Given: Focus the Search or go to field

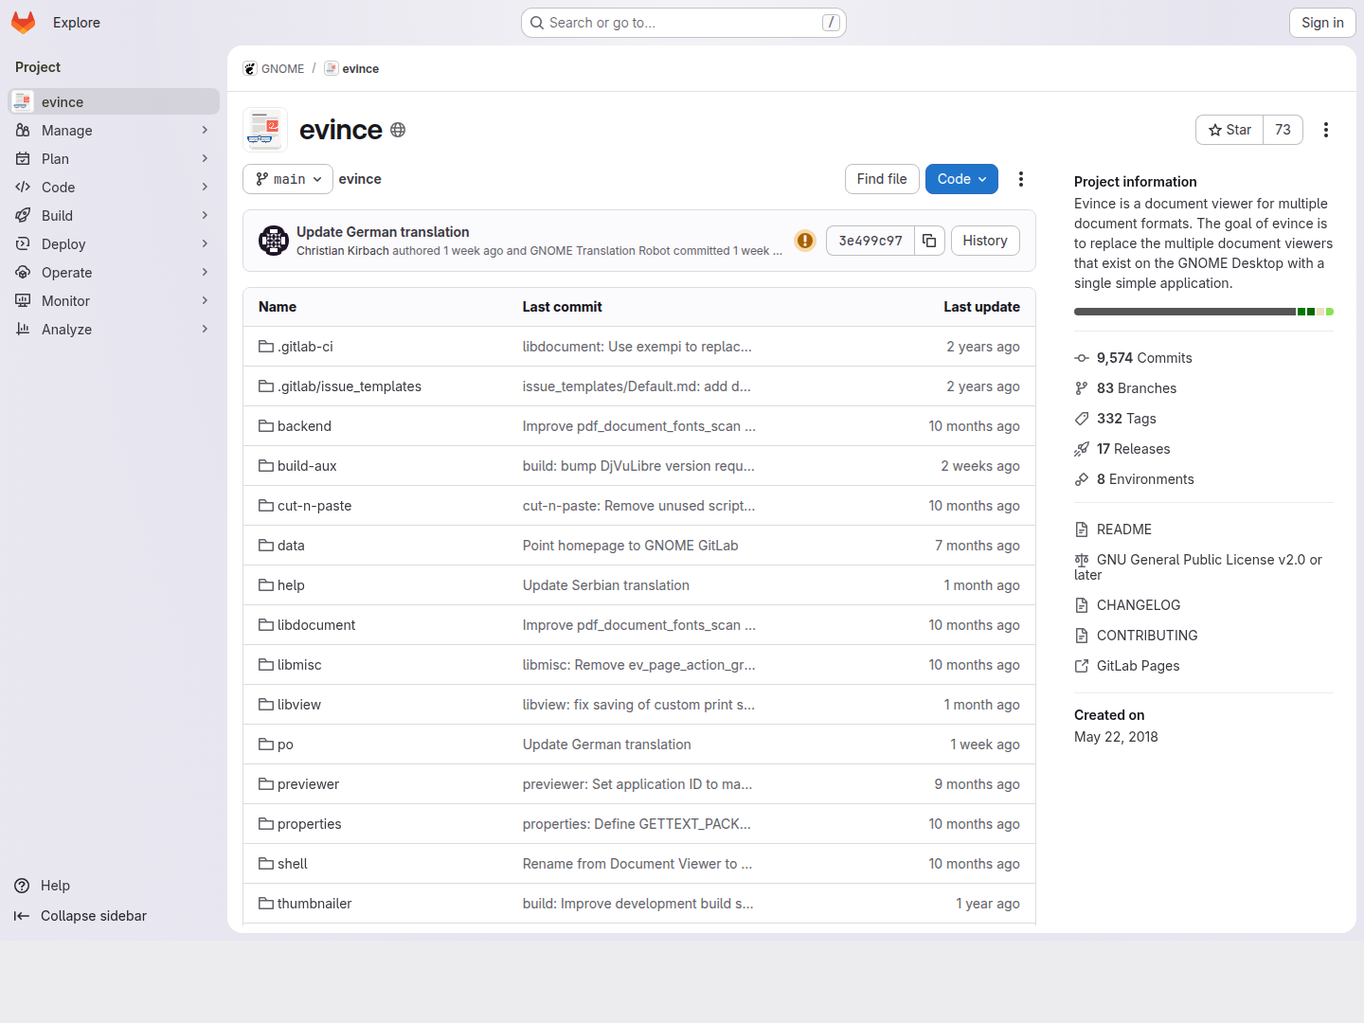Looking at the screenshot, I should (684, 23).
